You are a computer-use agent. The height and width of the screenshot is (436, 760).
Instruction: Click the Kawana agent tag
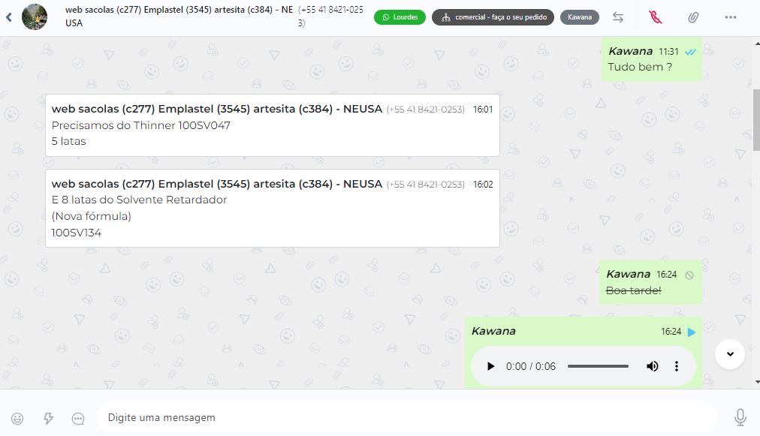click(x=580, y=17)
